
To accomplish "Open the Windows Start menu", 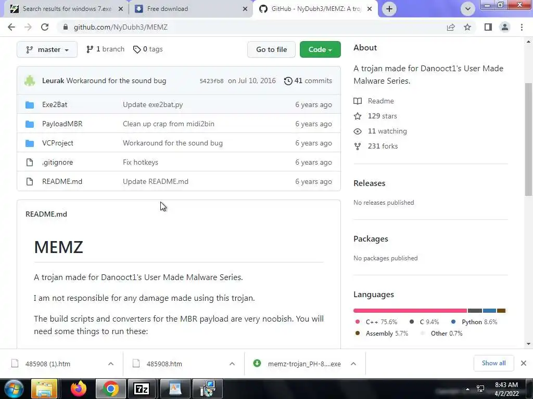I will click(x=14, y=389).
